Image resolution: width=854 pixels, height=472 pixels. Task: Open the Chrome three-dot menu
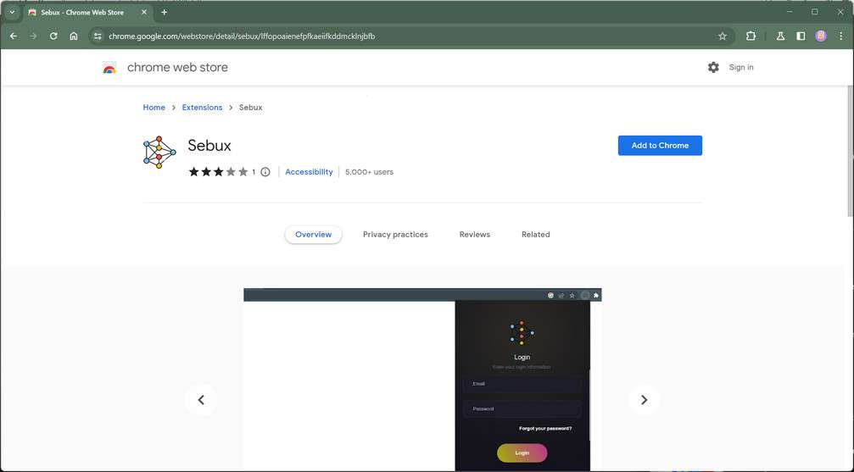pyautogui.click(x=841, y=36)
